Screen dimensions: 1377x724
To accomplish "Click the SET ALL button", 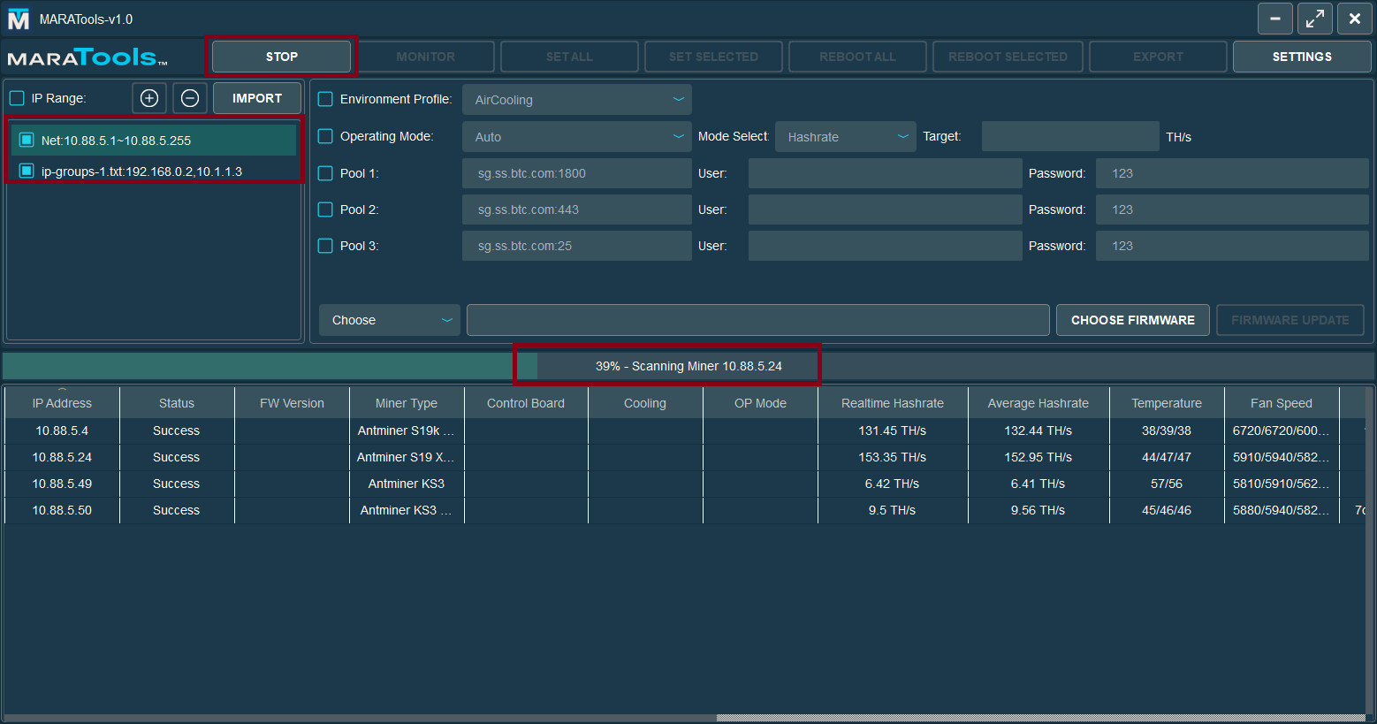I will click(x=569, y=57).
